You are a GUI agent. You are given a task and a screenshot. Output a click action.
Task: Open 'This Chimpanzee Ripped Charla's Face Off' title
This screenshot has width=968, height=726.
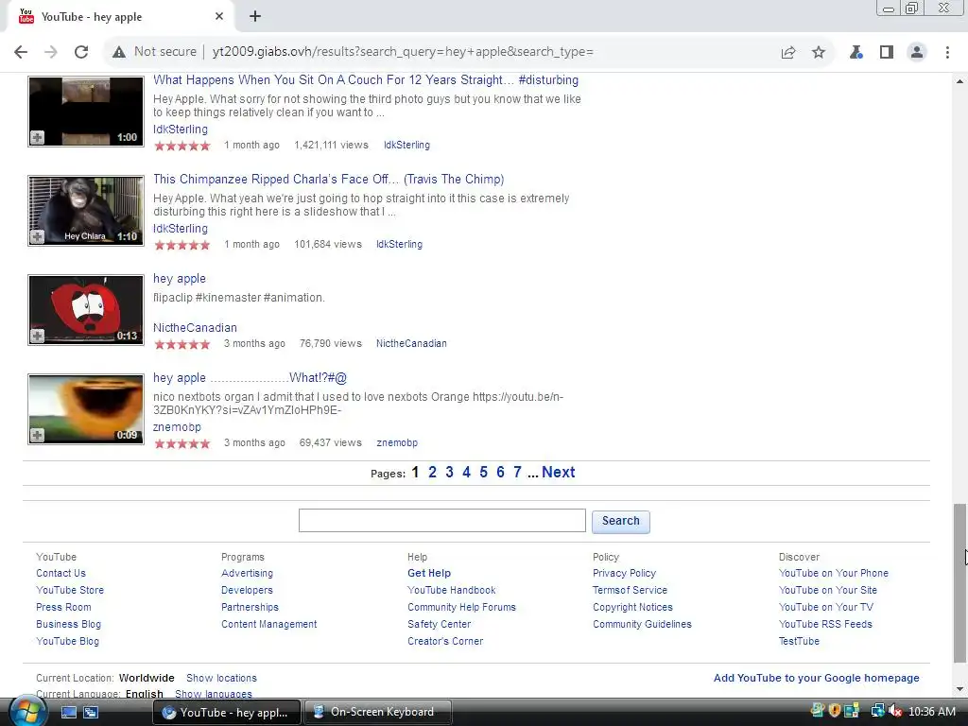pos(328,179)
